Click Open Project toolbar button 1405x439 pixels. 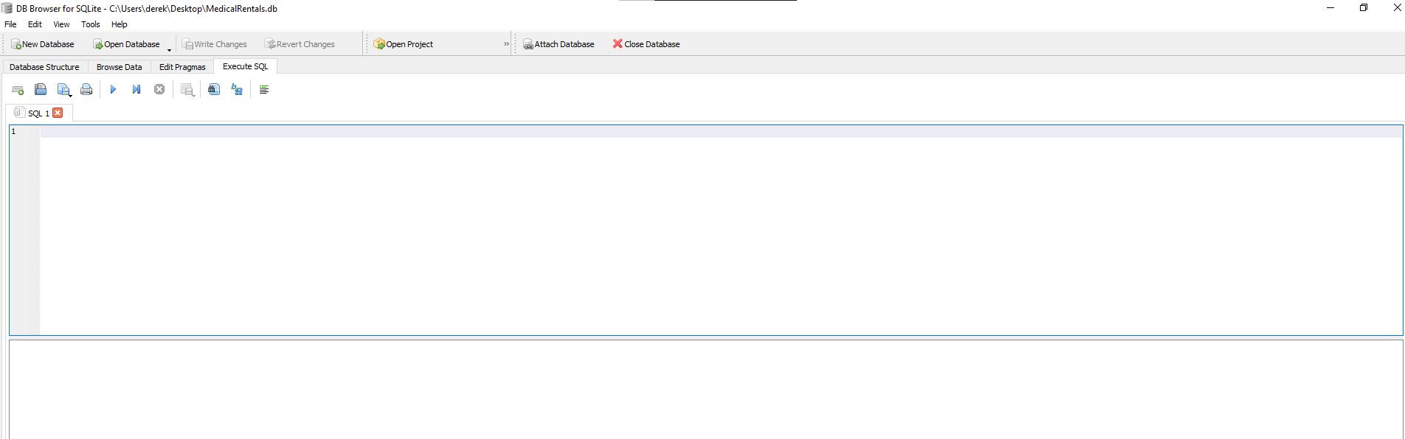[x=403, y=44]
